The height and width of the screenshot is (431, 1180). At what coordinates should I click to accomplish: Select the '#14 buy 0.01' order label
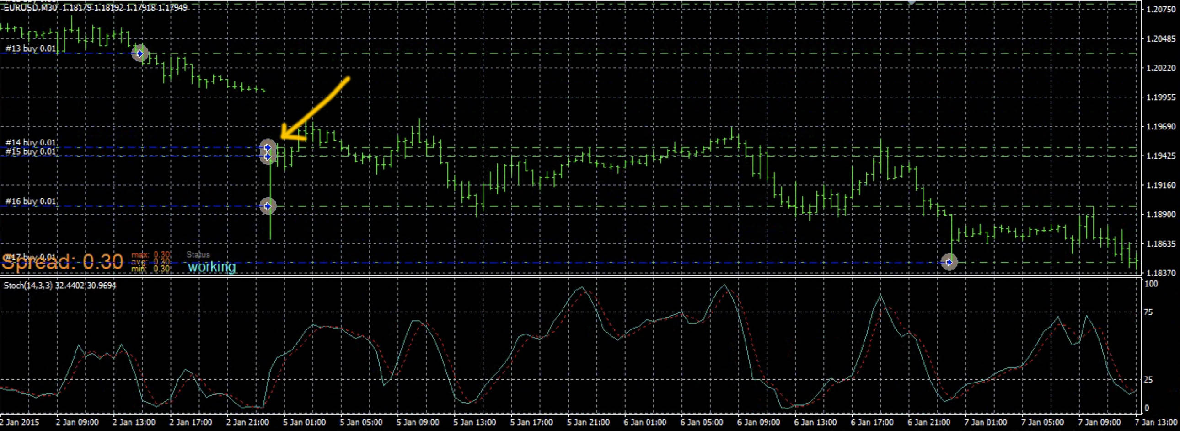[x=31, y=143]
